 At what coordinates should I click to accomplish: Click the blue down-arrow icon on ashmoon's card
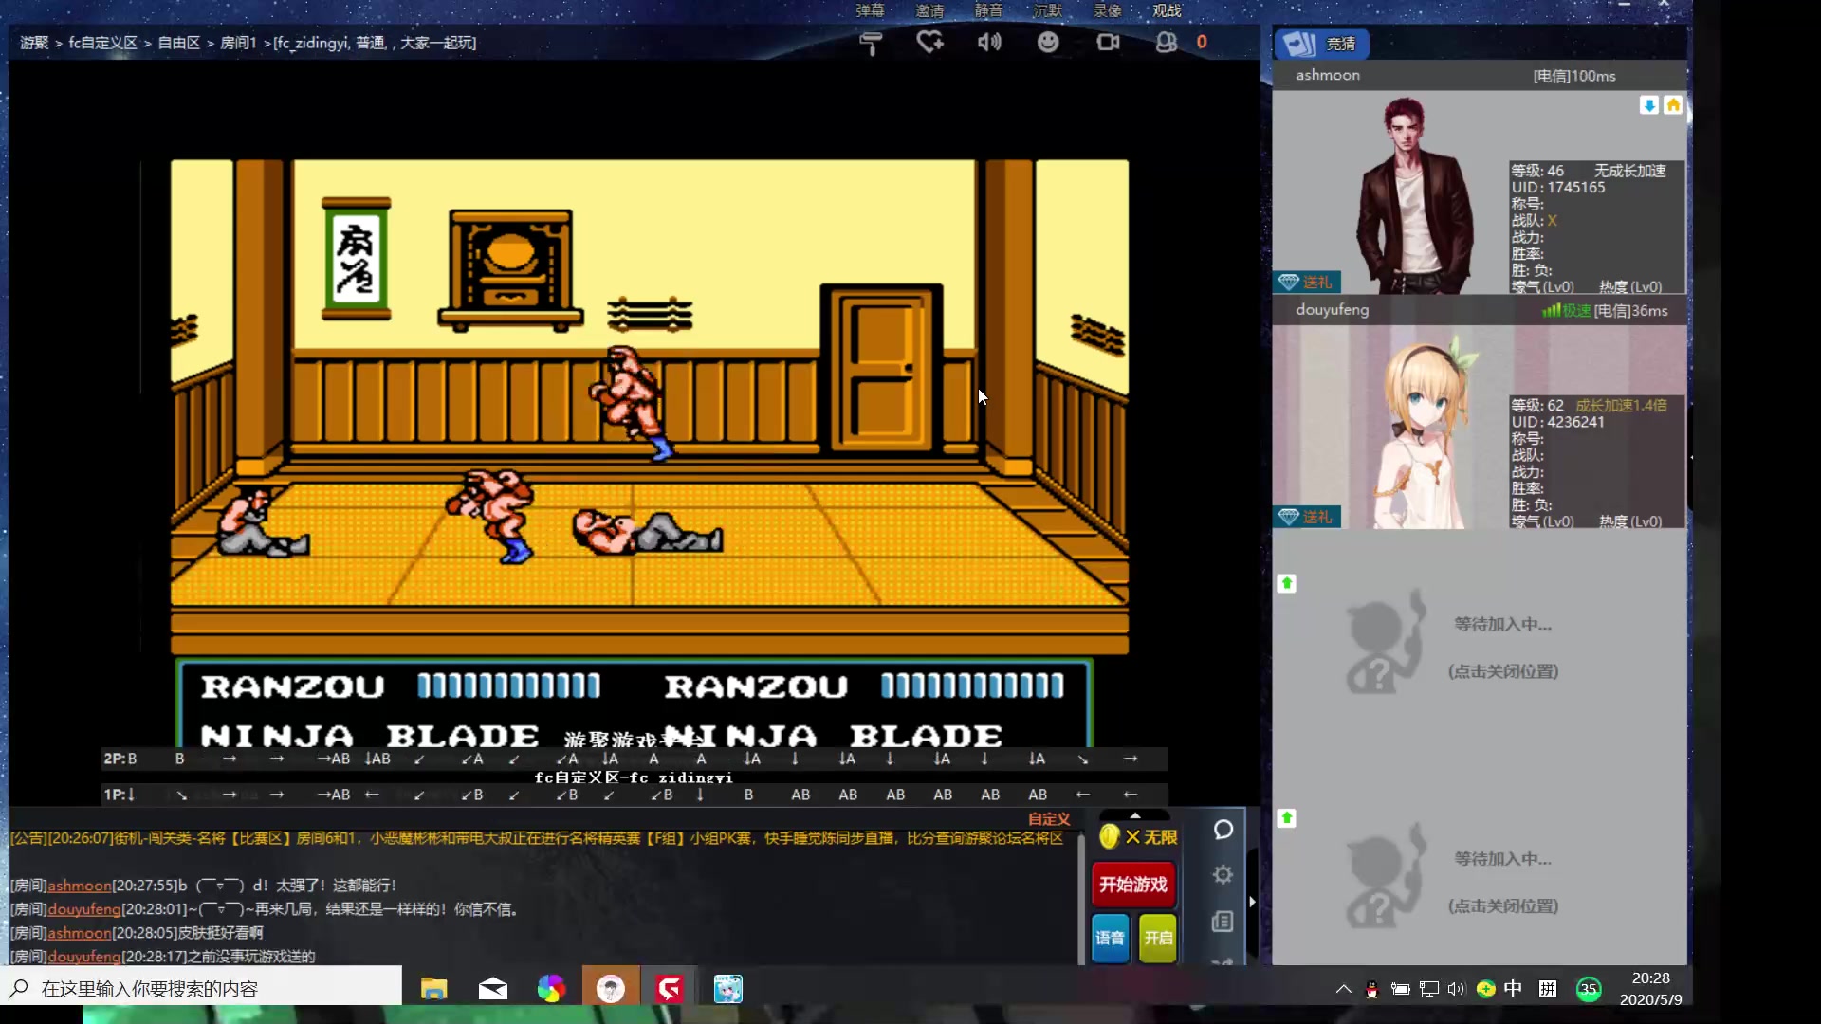pos(1649,105)
